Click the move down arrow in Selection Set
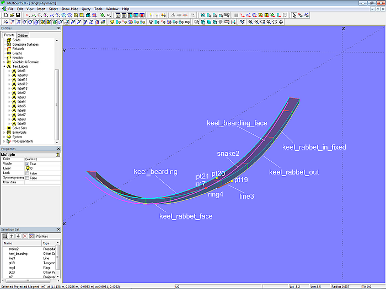The image size is (386, 289). tap(18, 236)
